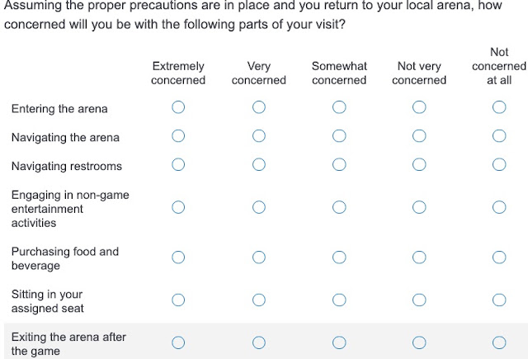Mark Not concerned at all for Navigating restrooms
This screenshot has height=359, width=528.
pos(499,165)
